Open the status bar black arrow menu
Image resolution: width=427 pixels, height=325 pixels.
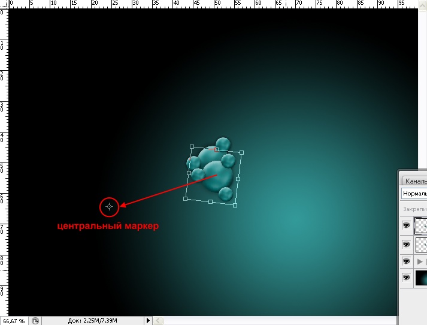pos(148,320)
